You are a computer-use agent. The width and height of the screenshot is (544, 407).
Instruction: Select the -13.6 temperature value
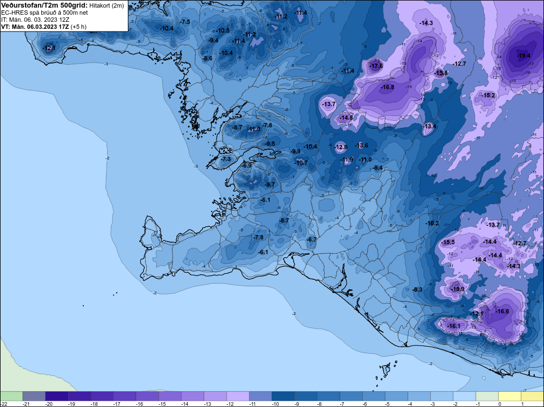point(362,145)
